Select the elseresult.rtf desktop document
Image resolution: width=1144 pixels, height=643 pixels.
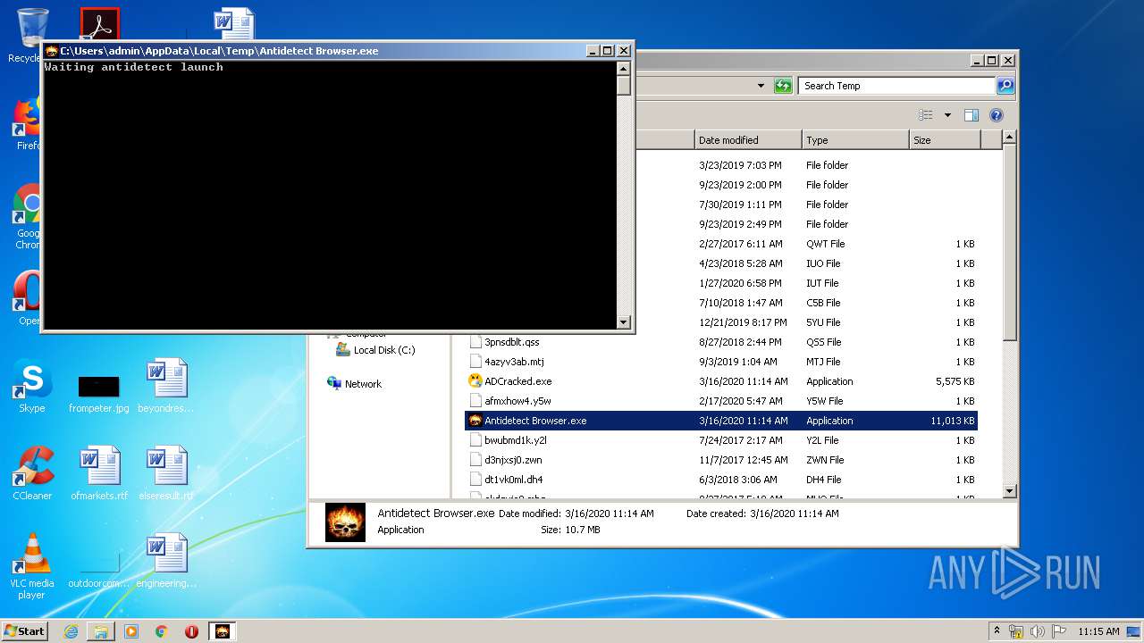[166, 473]
